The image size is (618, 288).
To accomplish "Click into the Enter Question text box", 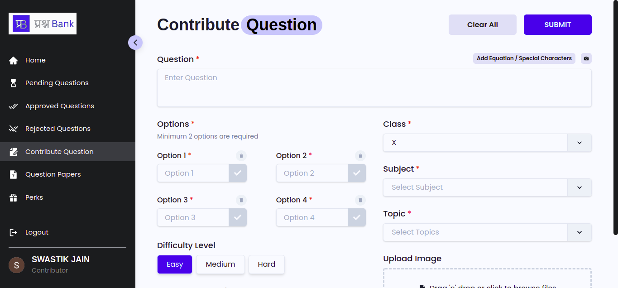I will 374,88.
